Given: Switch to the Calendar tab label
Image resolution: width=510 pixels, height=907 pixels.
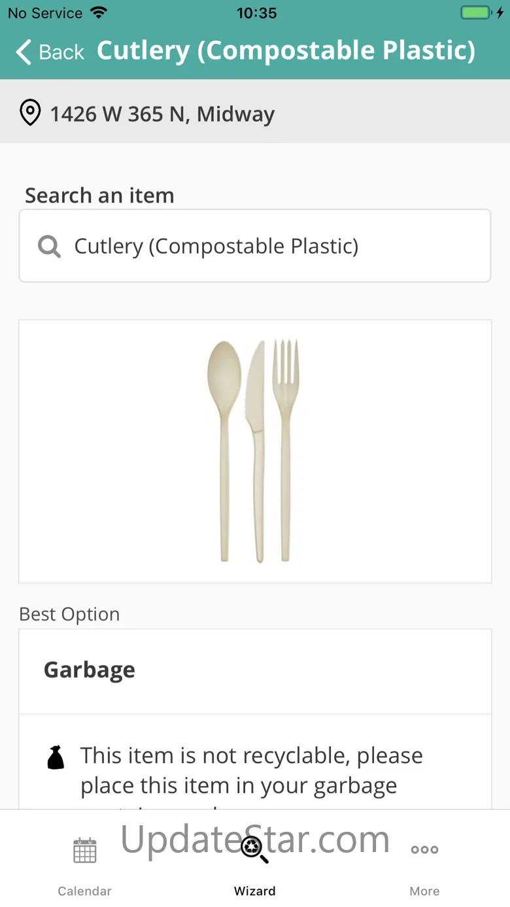Looking at the screenshot, I should (x=84, y=891).
